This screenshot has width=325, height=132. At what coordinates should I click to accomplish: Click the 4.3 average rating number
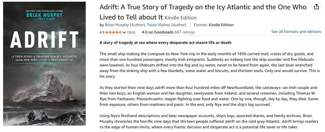point(102,32)
